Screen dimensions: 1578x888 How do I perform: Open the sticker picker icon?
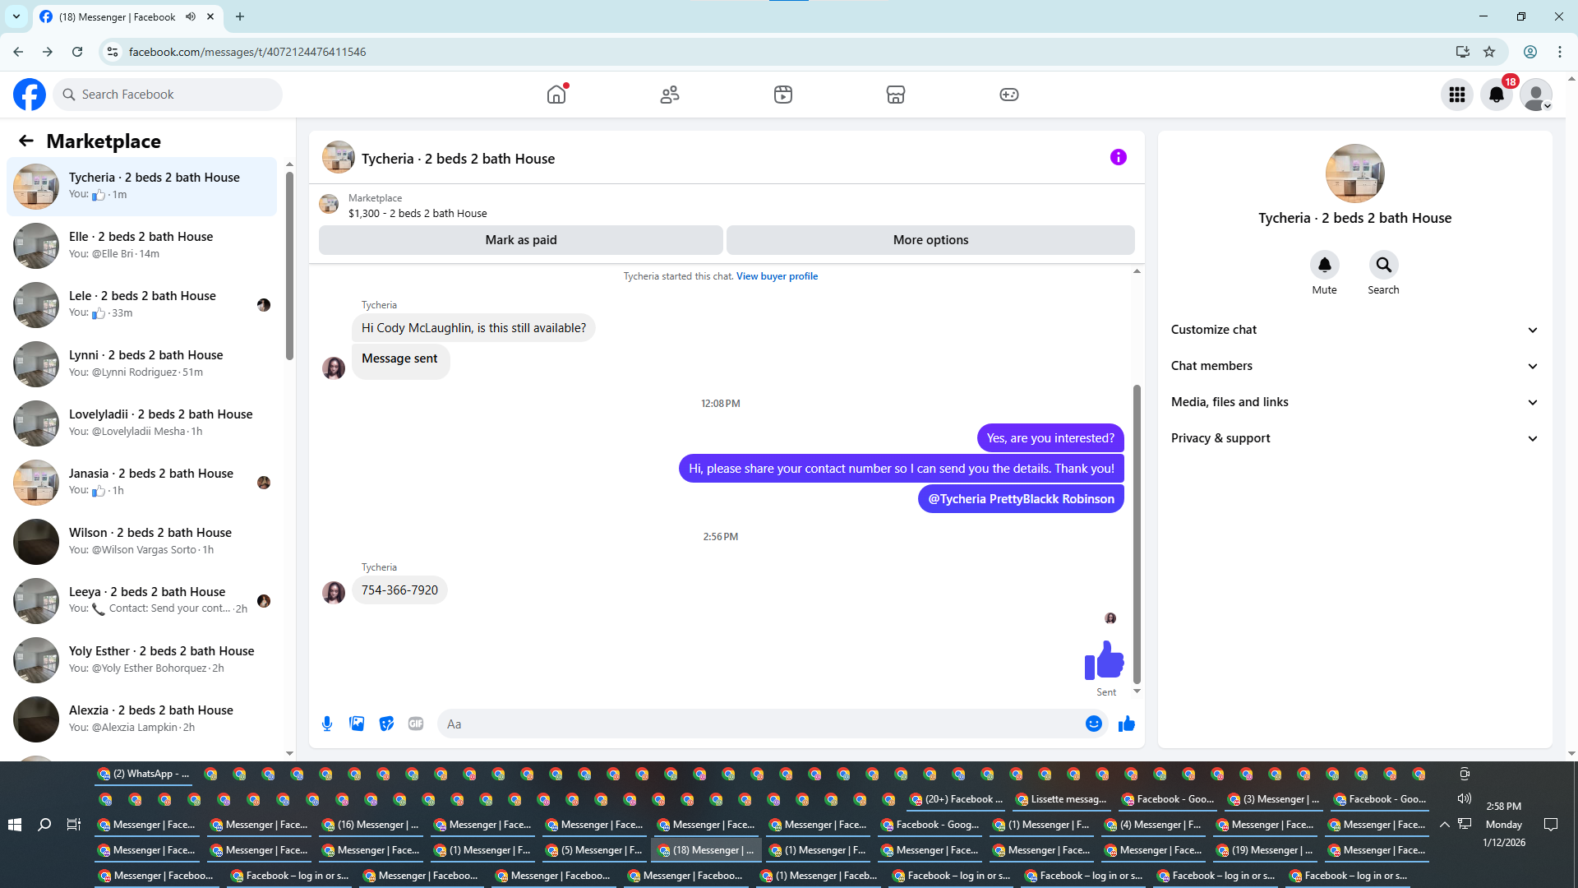386,724
